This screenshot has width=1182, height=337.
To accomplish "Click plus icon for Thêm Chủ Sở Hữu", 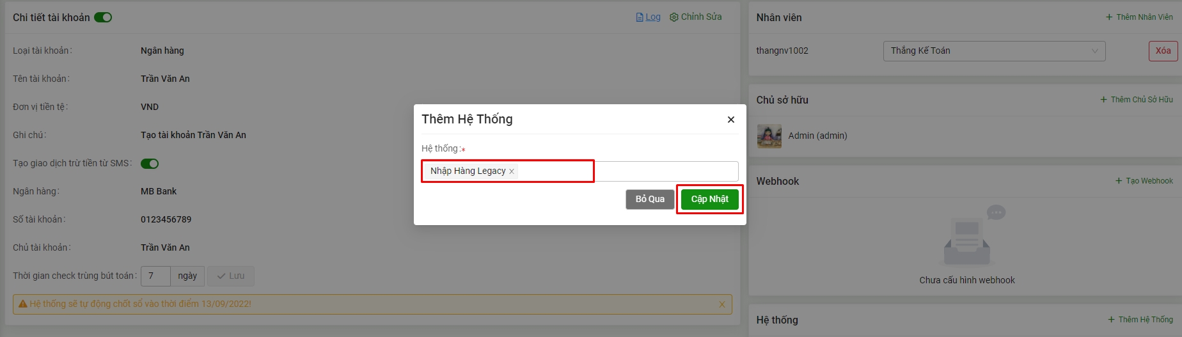I will pos(1103,100).
